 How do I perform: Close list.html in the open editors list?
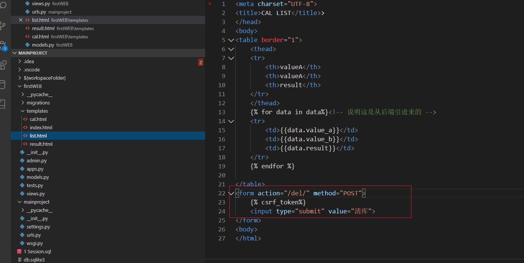point(21,20)
